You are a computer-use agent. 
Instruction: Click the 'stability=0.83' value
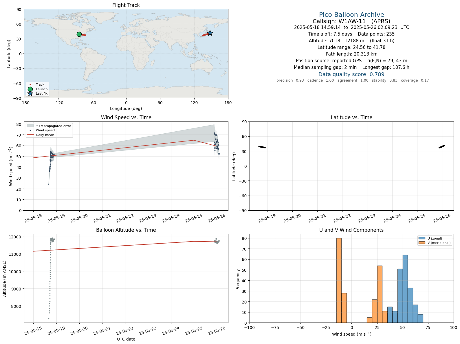(384, 80)
